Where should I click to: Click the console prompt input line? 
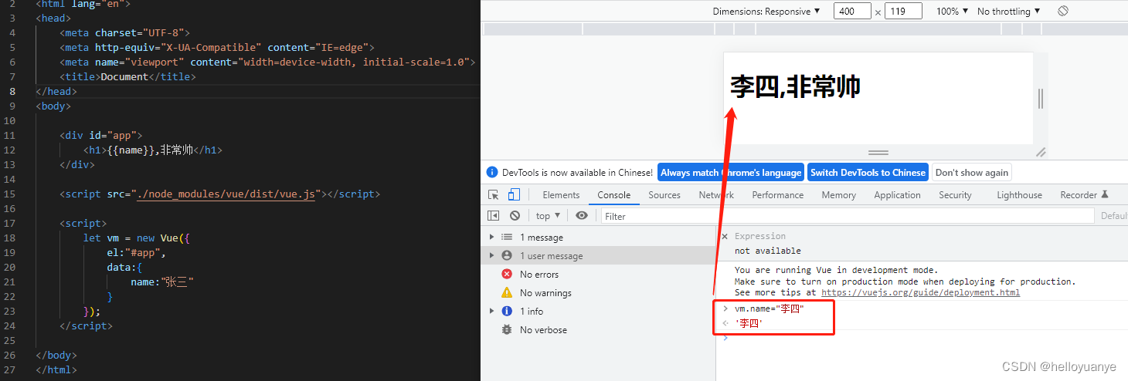922,339
